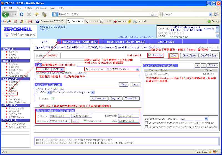Go to the Firefox home page icon
The height and width of the screenshot is (155, 222).
pos(36,14)
